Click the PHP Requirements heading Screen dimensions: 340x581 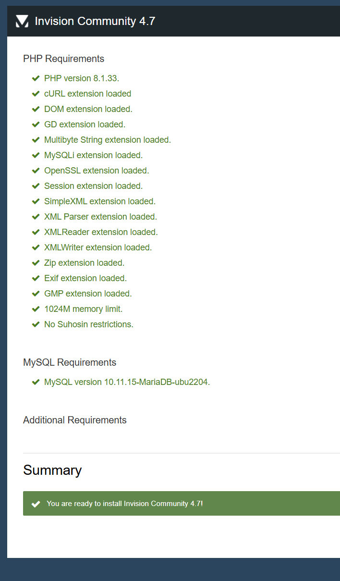(x=63, y=59)
